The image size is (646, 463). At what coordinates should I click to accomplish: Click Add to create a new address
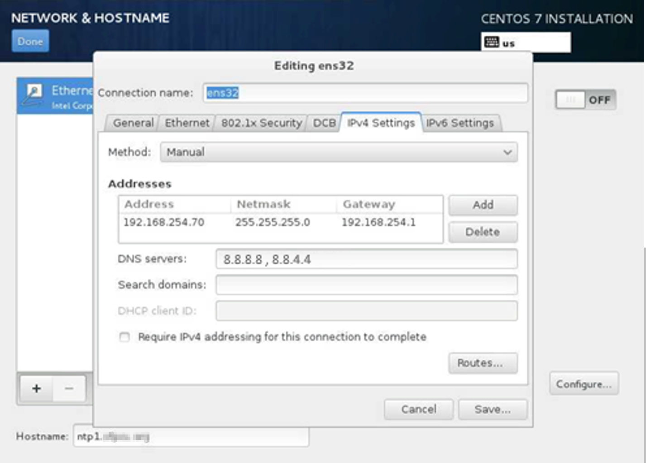tap(483, 205)
